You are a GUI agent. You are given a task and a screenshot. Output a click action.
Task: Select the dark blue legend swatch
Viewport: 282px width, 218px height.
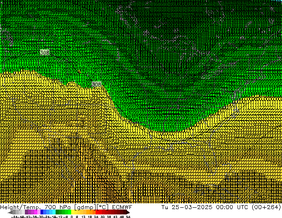coord(42,212)
